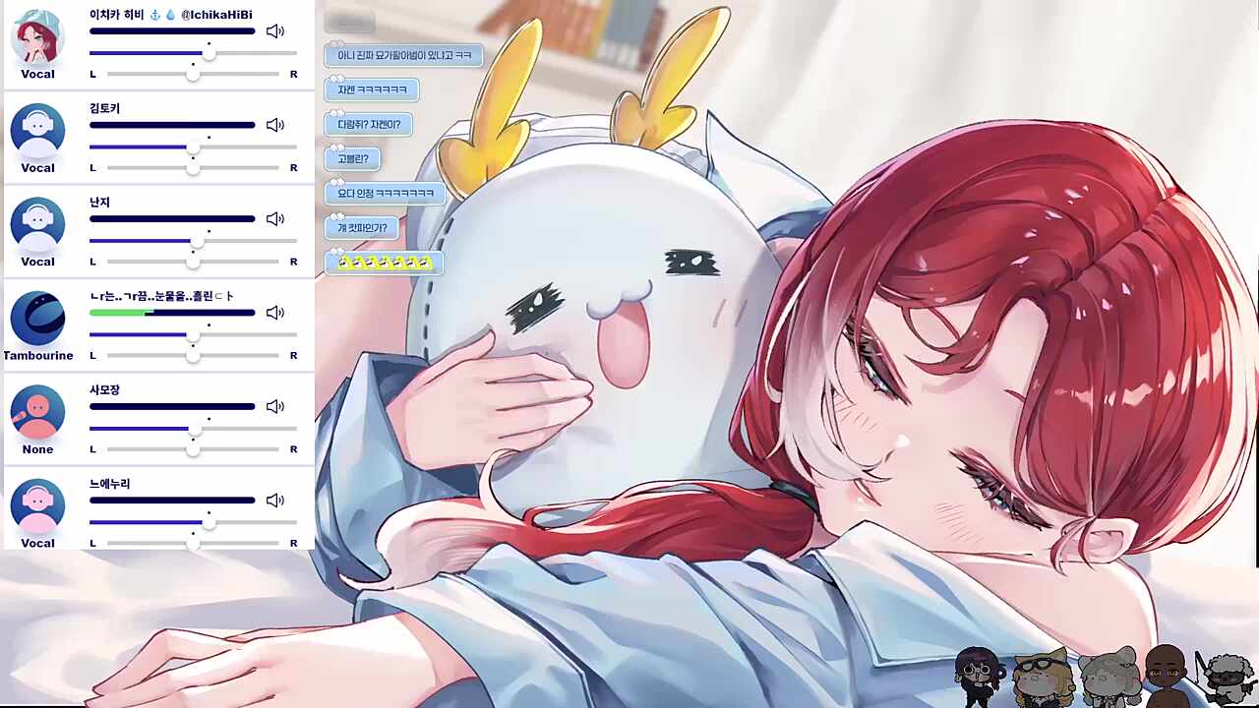This screenshot has height=708, width=1259.
Task: Click the 'Tambourine' instrument label
Action: click(x=37, y=355)
